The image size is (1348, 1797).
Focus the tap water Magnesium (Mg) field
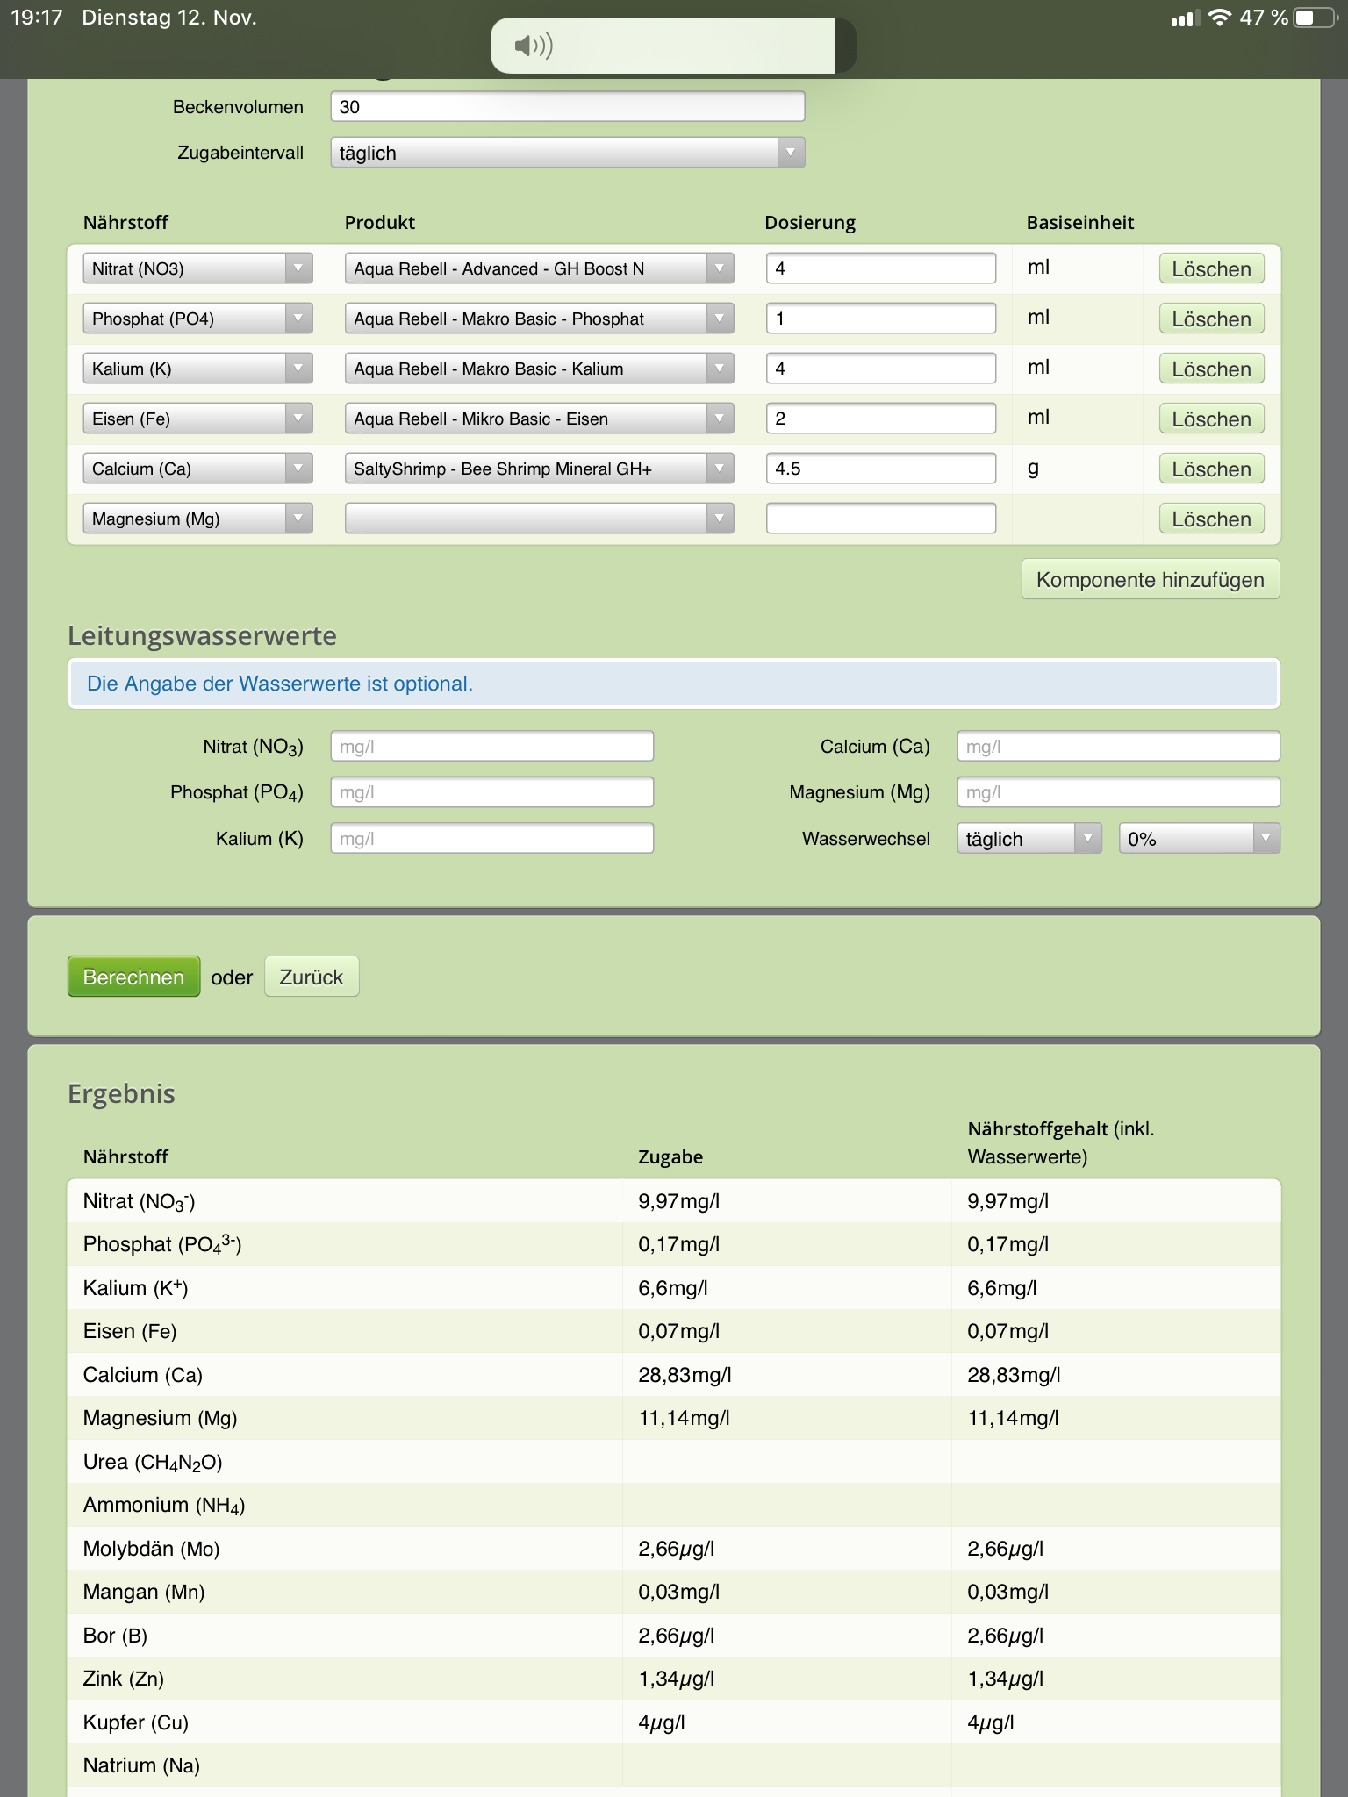pos(1118,792)
